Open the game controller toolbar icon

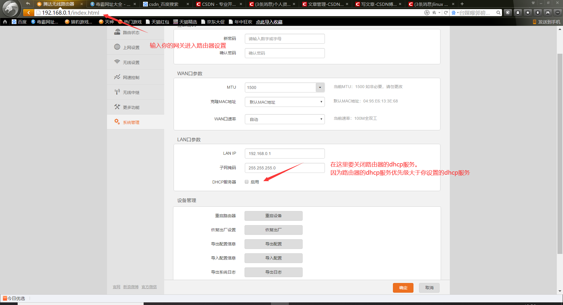[548, 13]
